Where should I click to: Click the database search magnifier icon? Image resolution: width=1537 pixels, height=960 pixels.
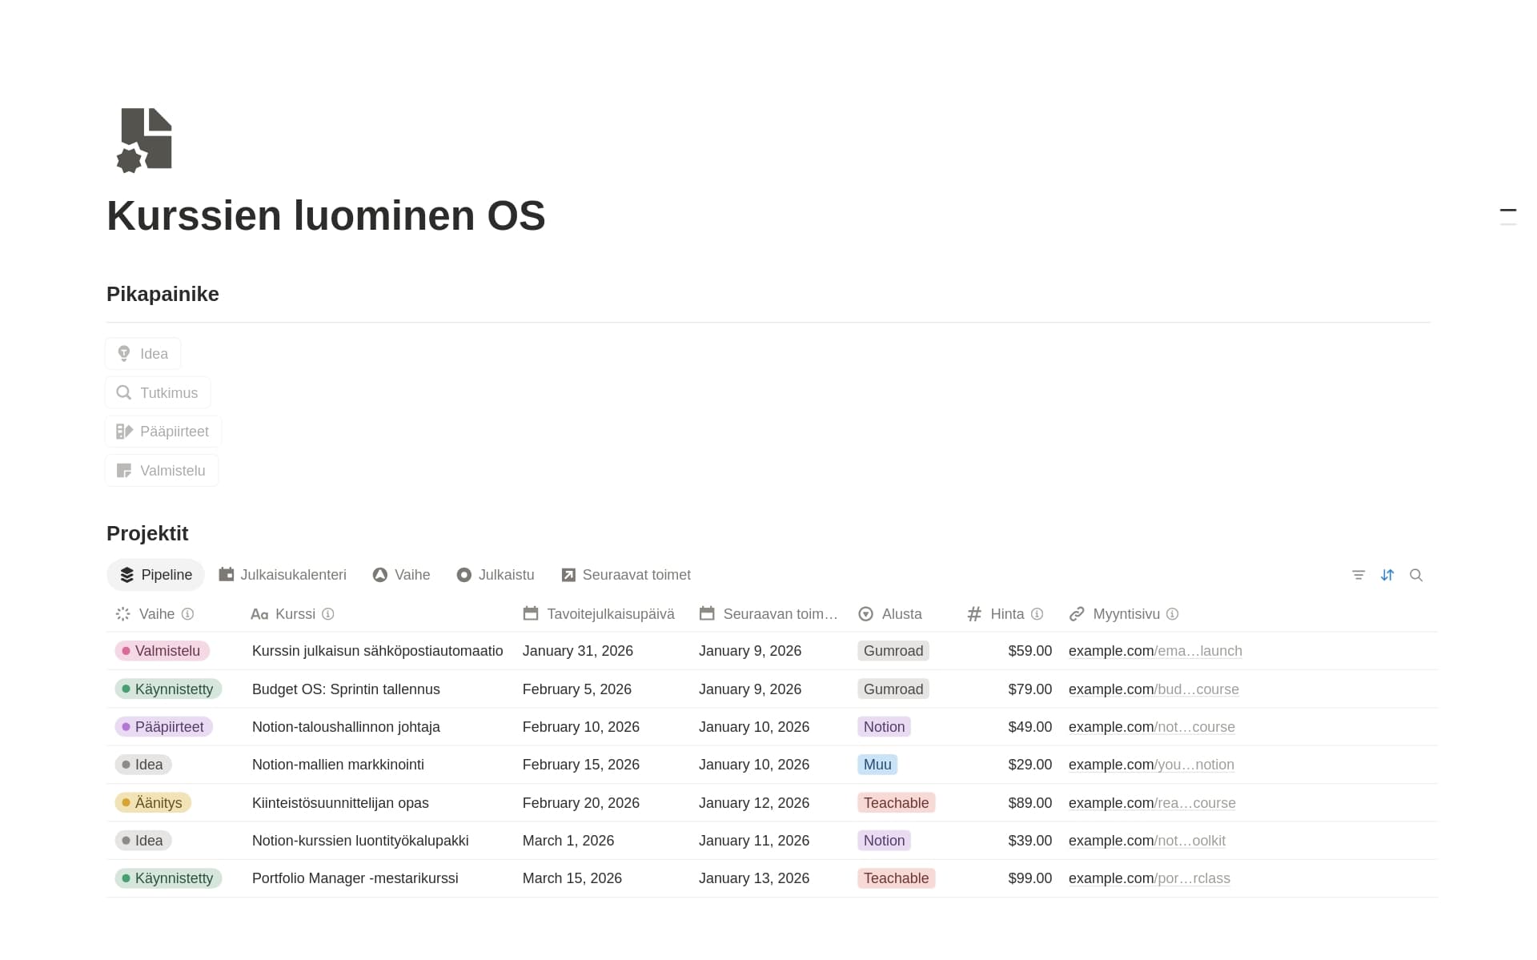click(x=1416, y=575)
